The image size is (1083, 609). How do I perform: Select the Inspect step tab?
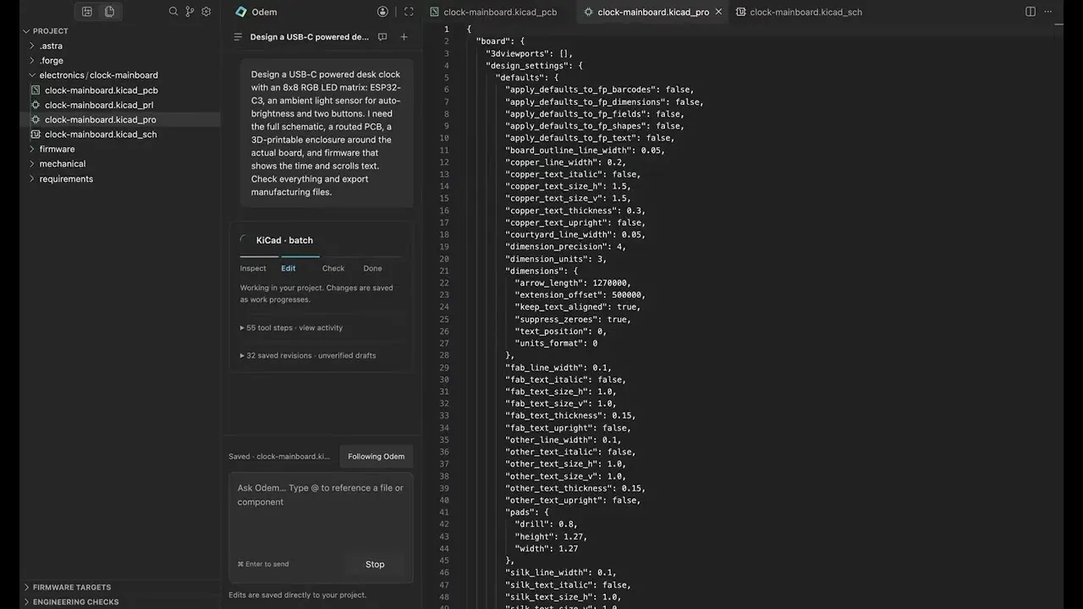[x=253, y=268]
